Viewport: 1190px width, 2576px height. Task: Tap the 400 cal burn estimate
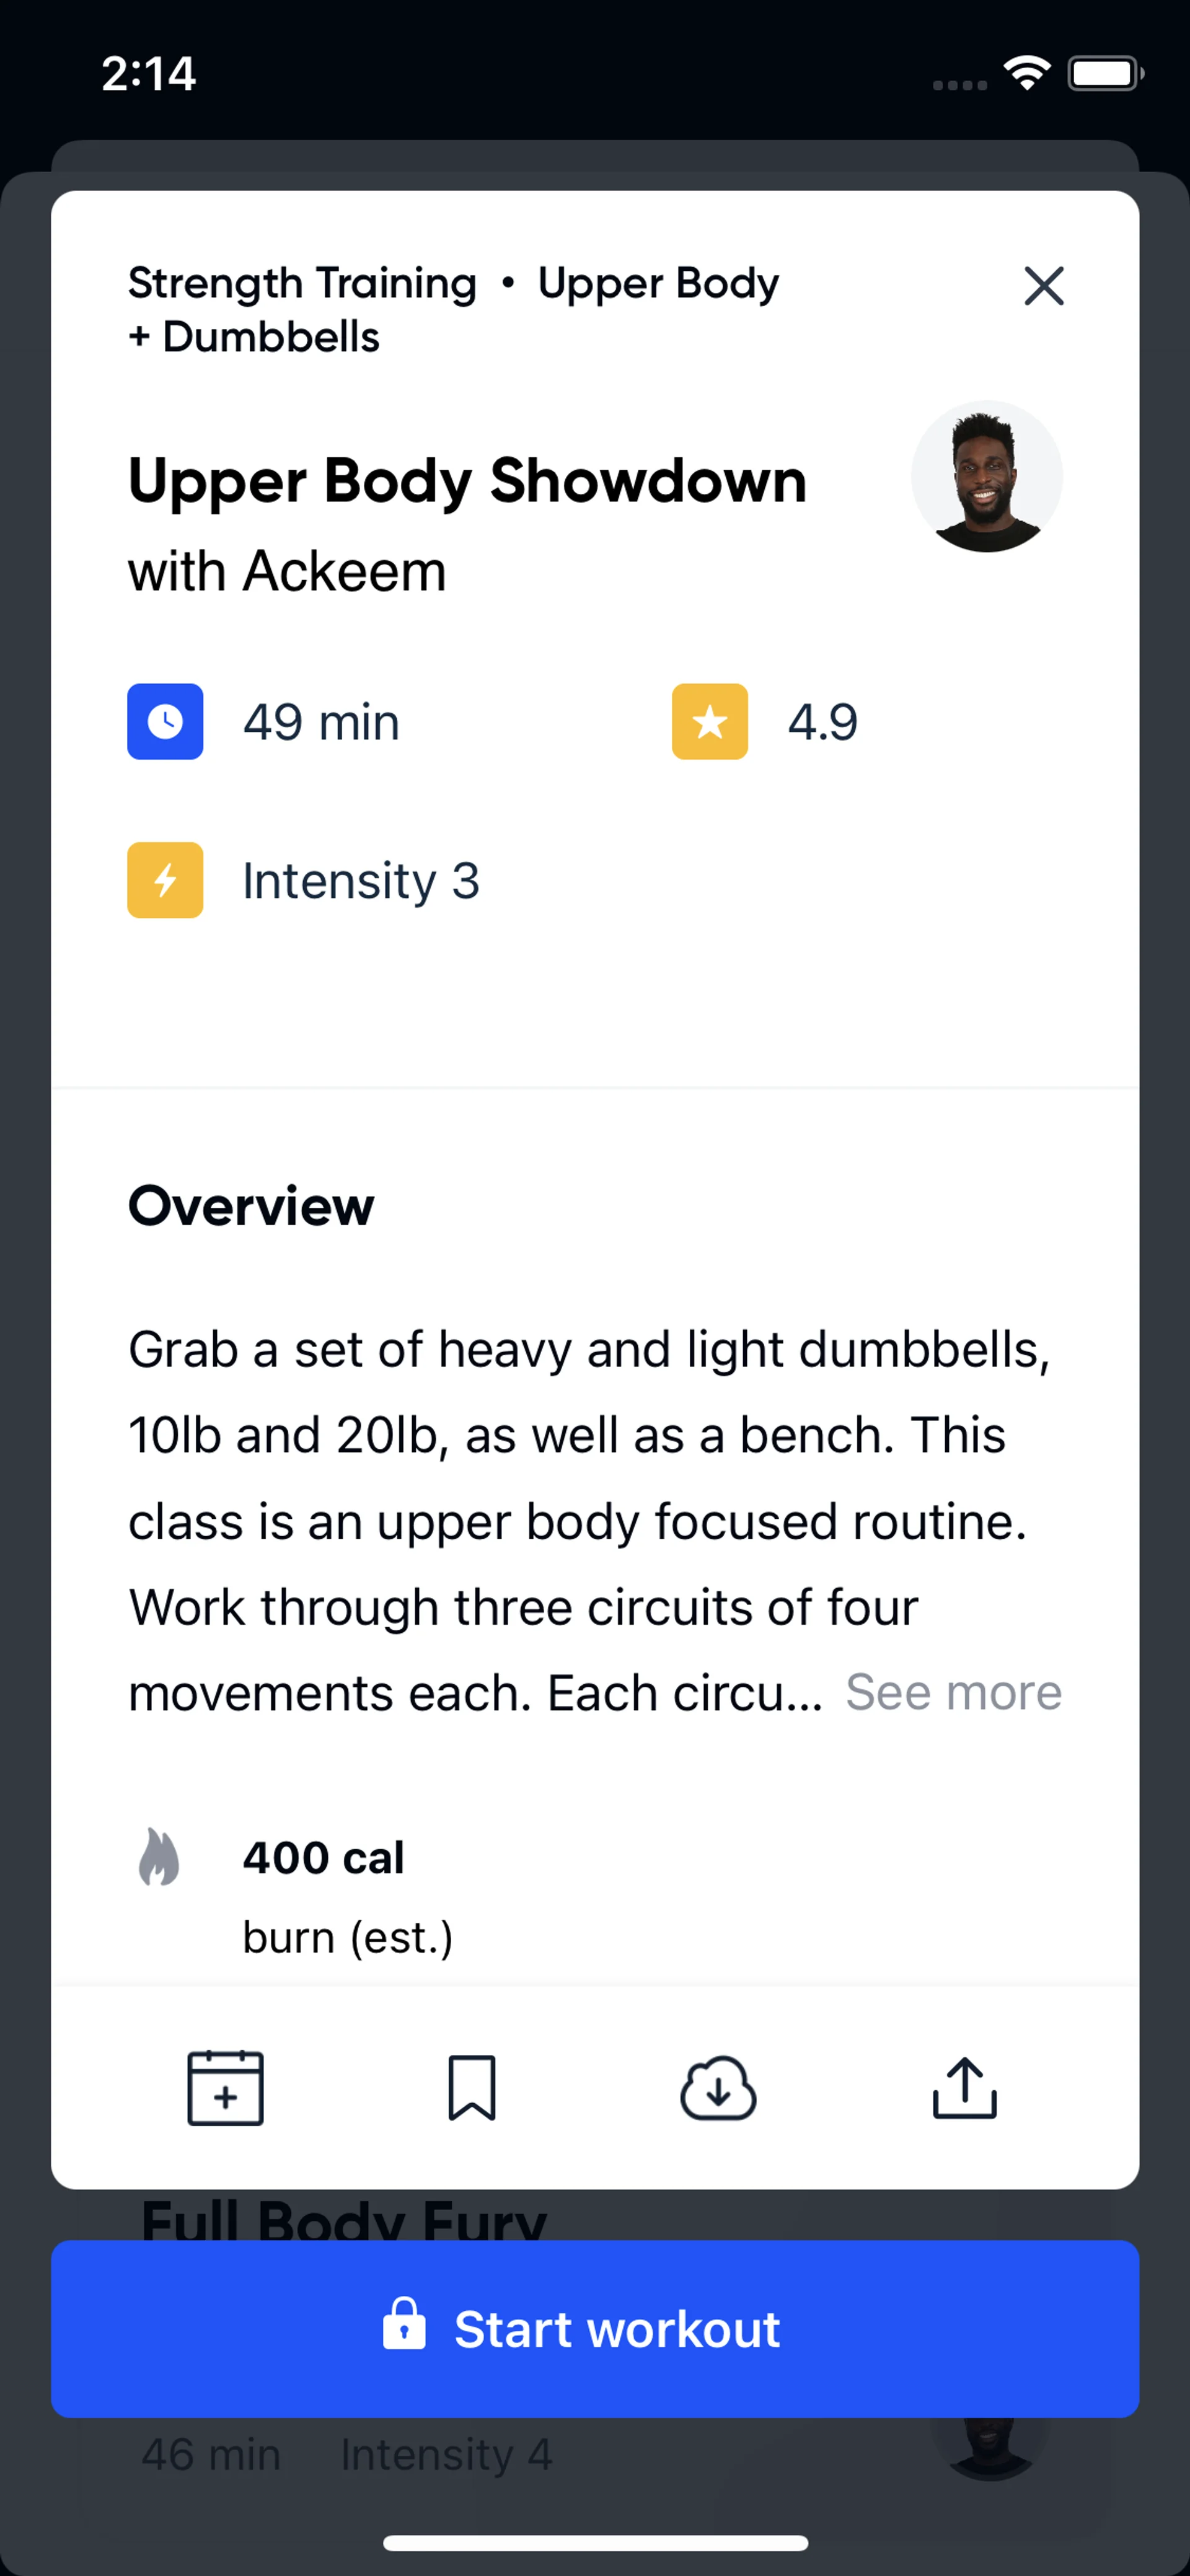point(323,1858)
